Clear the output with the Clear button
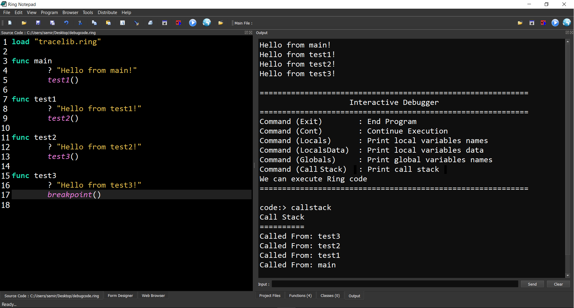 (558, 284)
